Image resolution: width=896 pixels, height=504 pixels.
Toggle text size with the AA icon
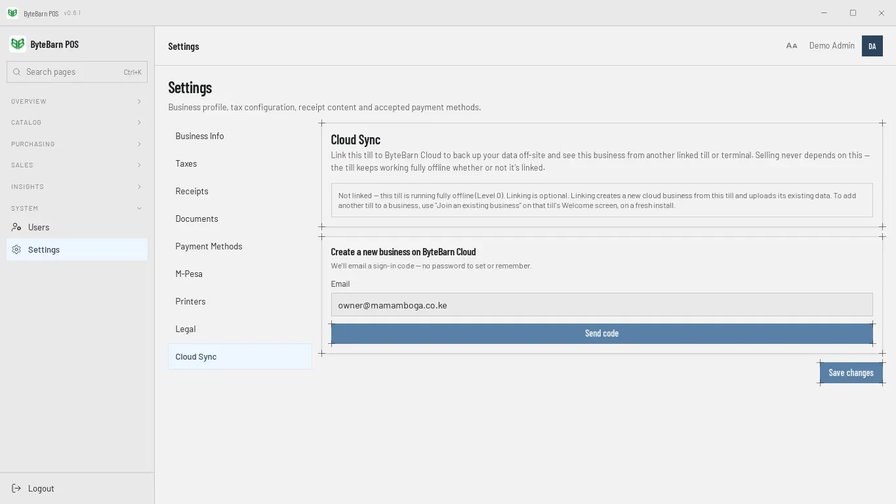[792, 46]
